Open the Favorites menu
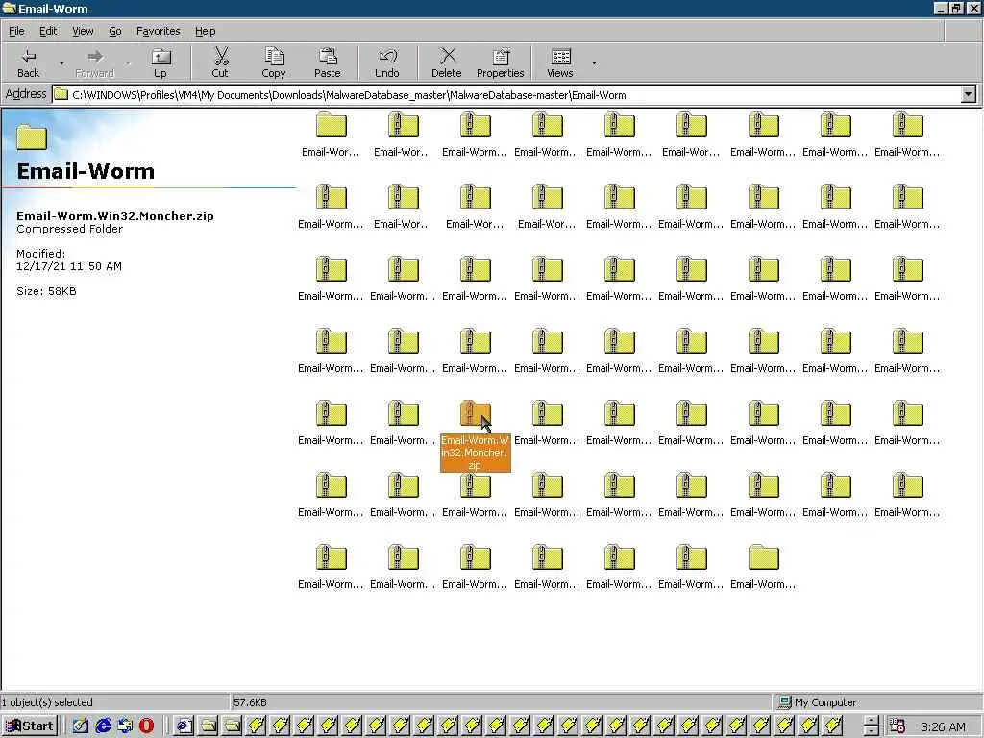 tap(159, 31)
